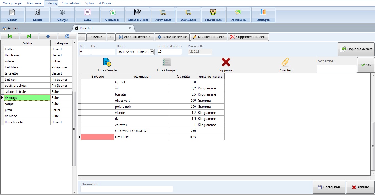Click the red Supprimer X icon
This screenshot has height=195, width=375.
tap(226, 62)
